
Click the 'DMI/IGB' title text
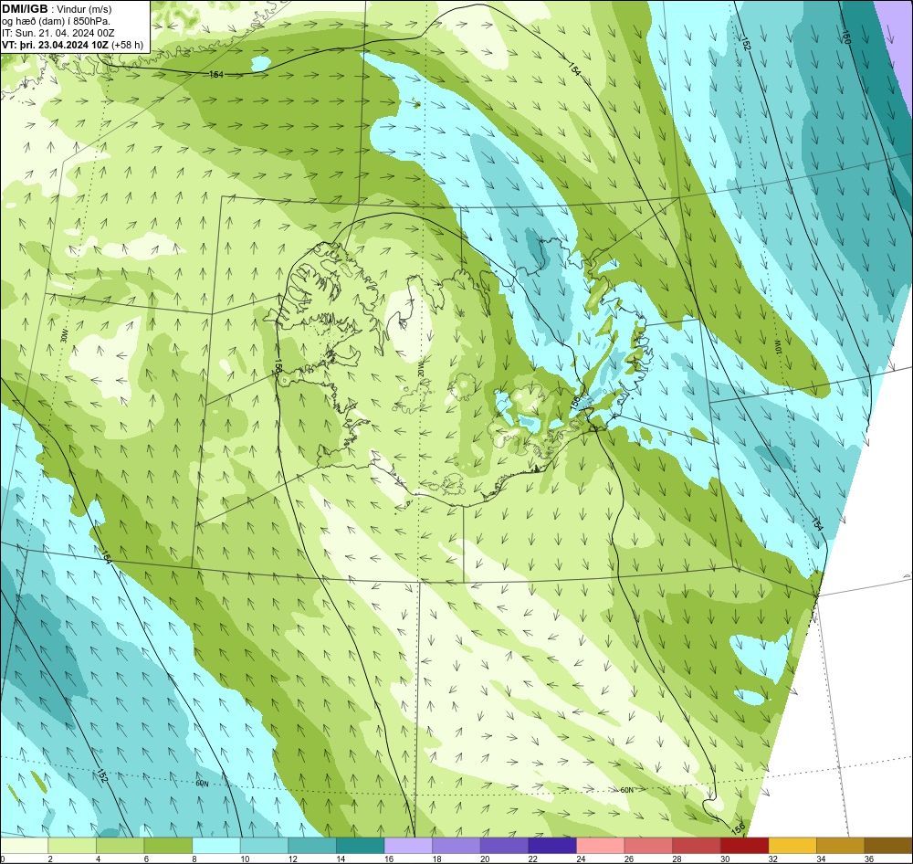25,8
